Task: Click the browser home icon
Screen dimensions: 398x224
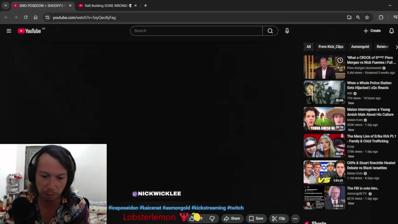Action: [36, 17]
